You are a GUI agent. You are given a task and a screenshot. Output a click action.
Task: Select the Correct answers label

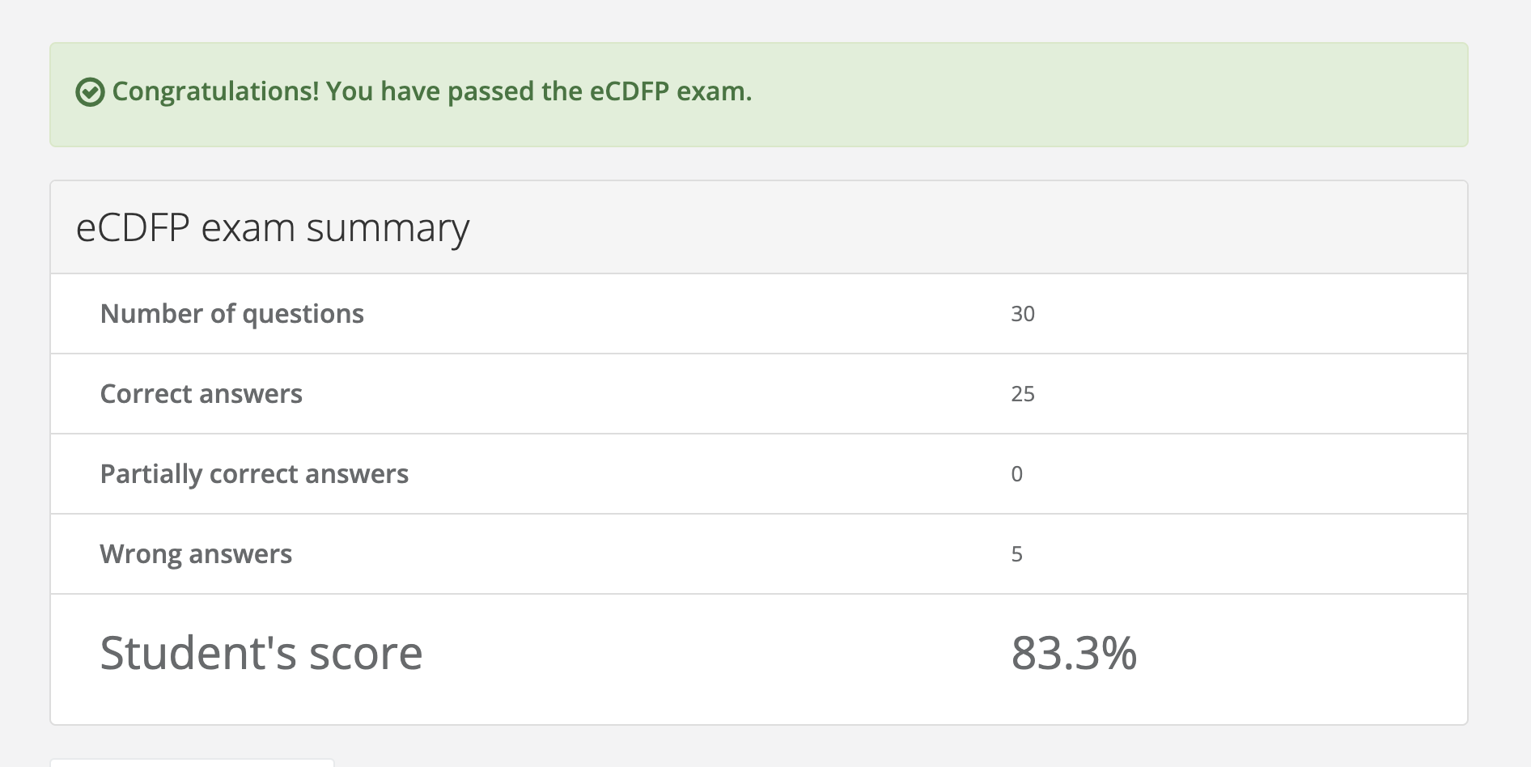(201, 394)
